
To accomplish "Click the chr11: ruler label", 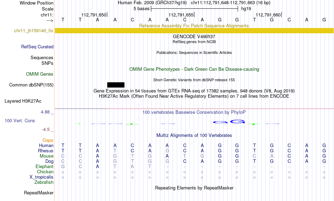I will tap(47, 15).
